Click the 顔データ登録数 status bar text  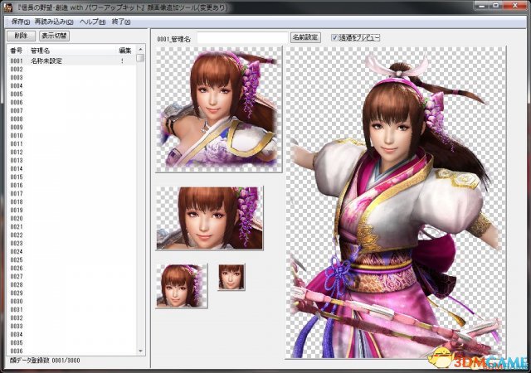[45, 361]
